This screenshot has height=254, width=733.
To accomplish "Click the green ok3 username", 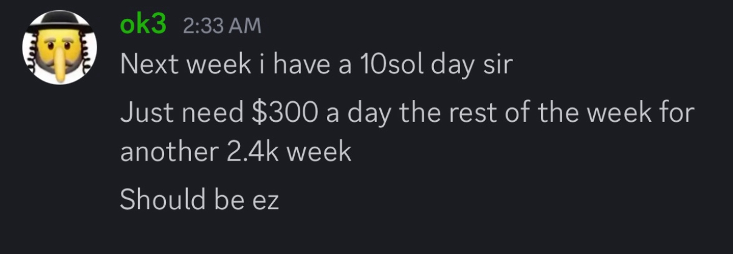I will point(143,26).
